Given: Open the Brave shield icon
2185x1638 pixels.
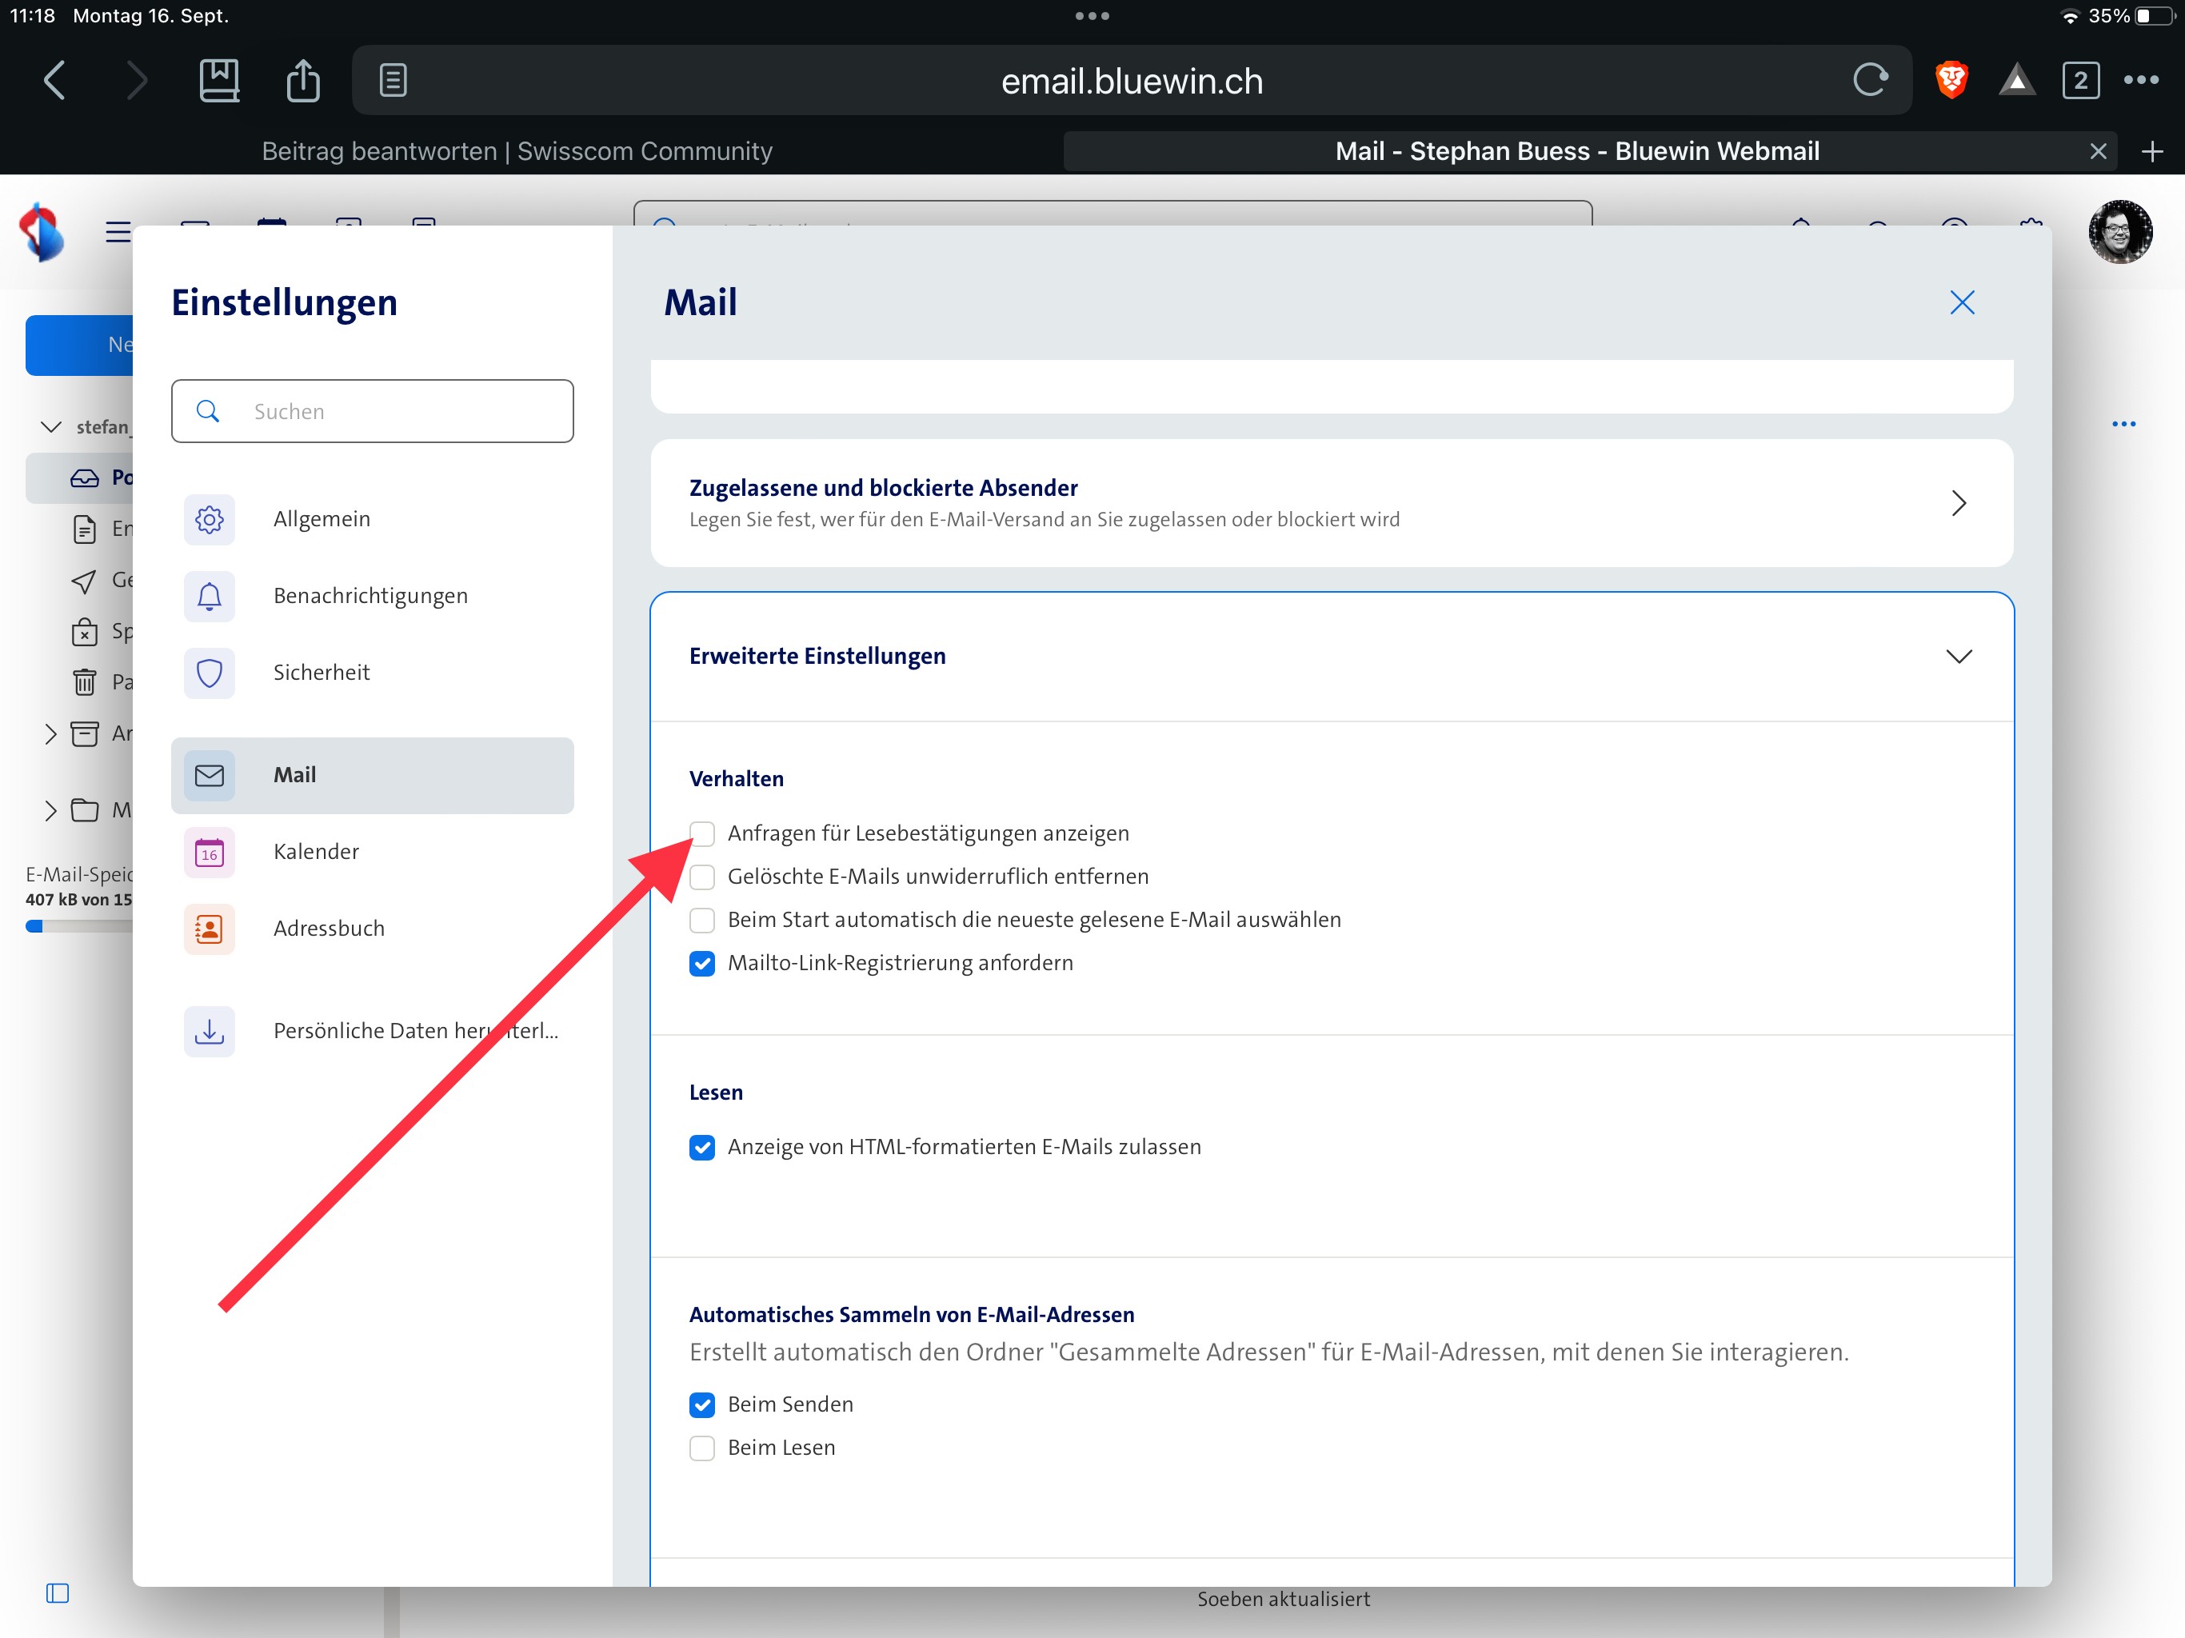Looking at the screenshot, I should tap(1951, 80).
